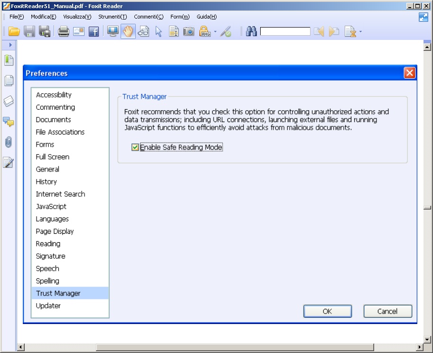Screen dimensions: 433x353
Task: Expand the RMS lock dropdown arrow
Action: coord(215,32)
